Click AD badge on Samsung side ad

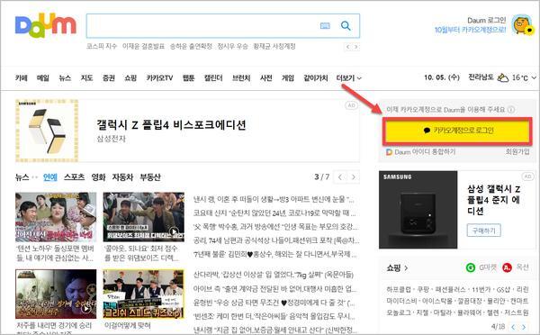pos(527,177)
